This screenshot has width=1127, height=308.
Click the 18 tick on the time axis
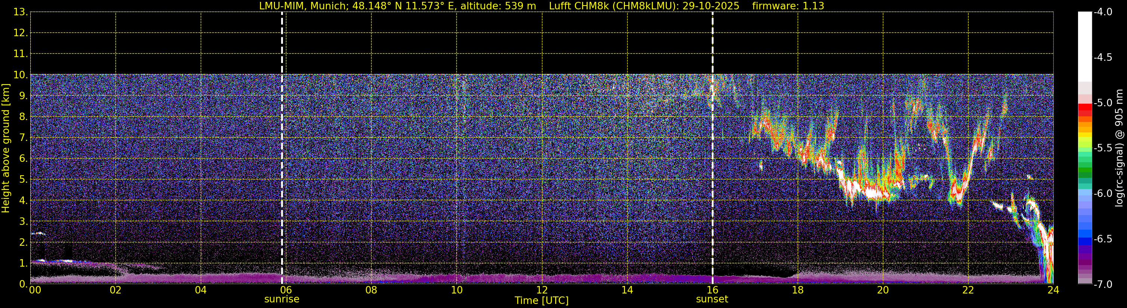tap(798, 290)
